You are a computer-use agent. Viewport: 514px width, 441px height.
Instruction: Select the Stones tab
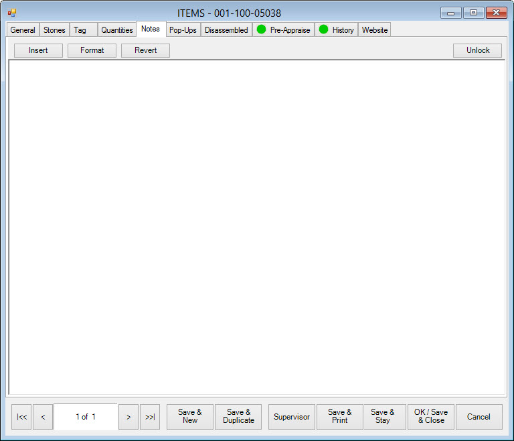point(54,30)
